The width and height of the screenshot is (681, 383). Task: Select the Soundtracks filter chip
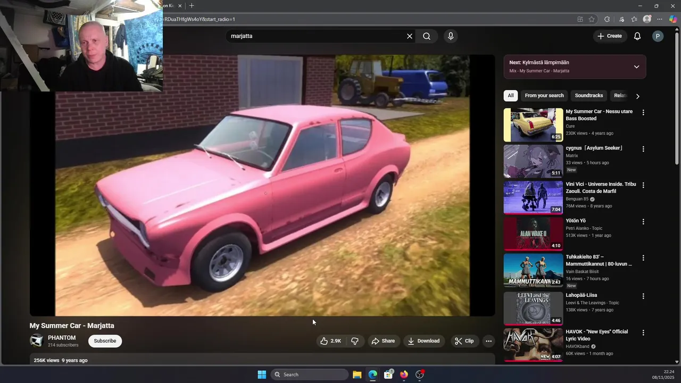point(588,96)
